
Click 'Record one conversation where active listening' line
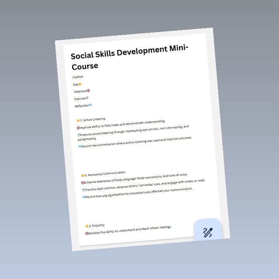pos(136,142)
